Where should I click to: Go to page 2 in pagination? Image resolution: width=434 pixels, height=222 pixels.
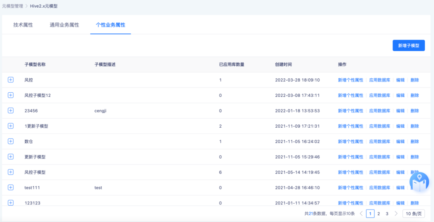pos(379,214)
